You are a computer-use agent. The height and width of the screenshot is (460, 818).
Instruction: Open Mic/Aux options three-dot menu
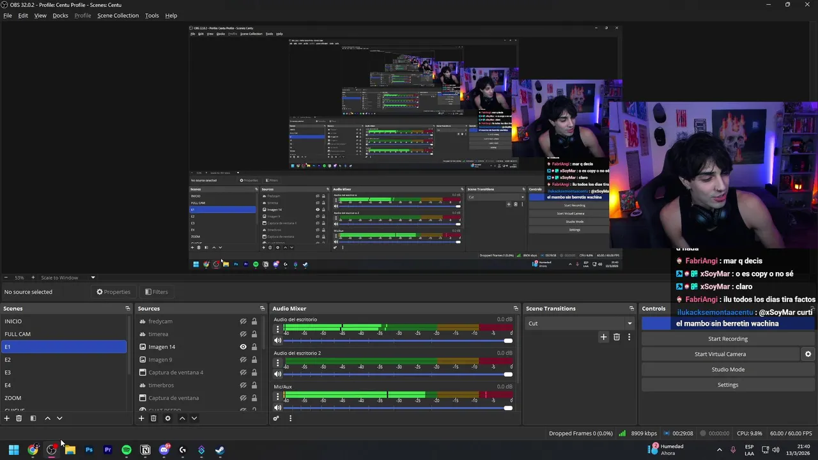click(277, 396)
